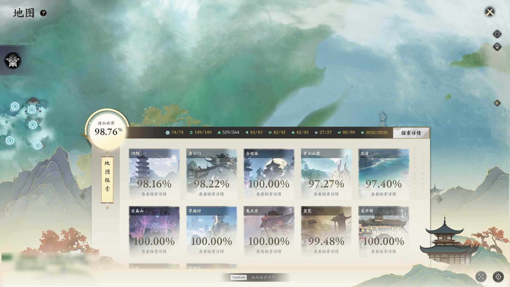Click the icon beside 88/88
This screenshot has height=287, width=510.
click(x=339, y=133)
